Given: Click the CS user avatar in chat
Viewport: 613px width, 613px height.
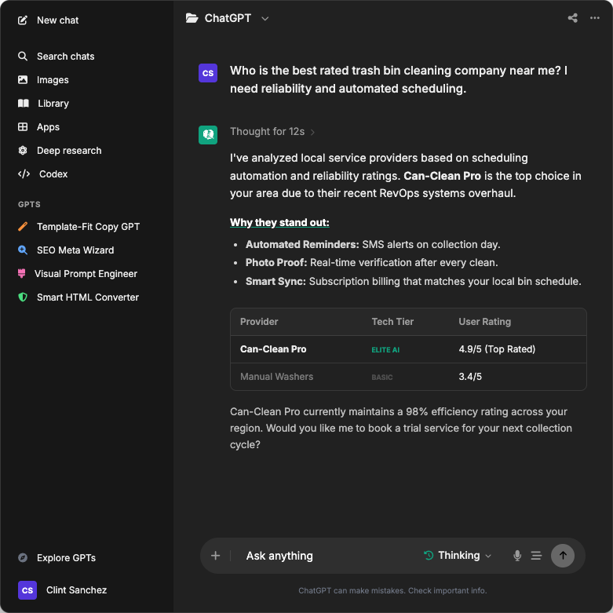Looking at the screenshot, I should click(x=208, y=73).
